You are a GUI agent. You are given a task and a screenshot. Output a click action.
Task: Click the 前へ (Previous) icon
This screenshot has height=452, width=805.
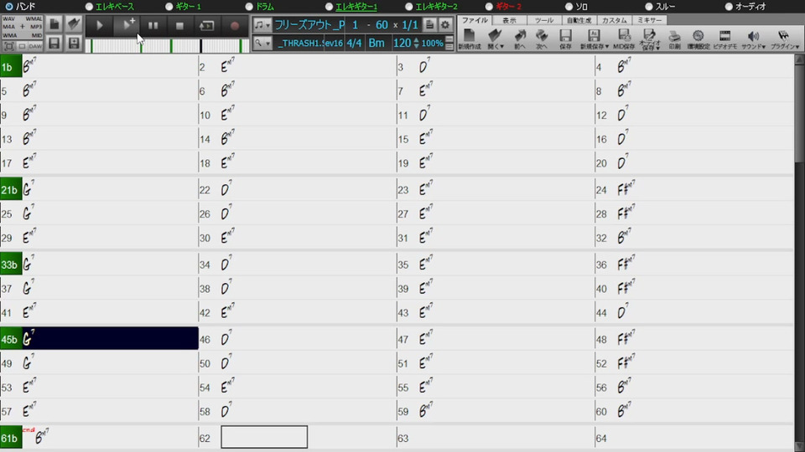pos(520,39)
